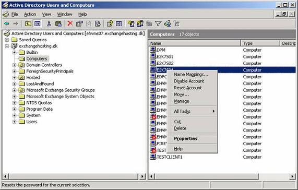Viewport: 298px width, 190px height.
Task: Click the New Organizational Unit toolbar icon
Action: (x=149, y=23)
